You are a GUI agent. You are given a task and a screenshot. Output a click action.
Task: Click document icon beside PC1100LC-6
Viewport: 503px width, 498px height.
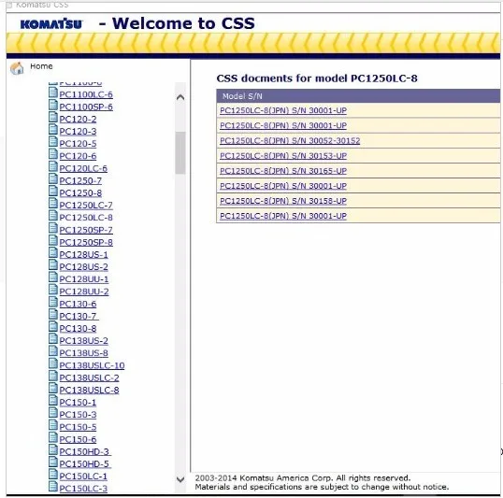point(53,92)
